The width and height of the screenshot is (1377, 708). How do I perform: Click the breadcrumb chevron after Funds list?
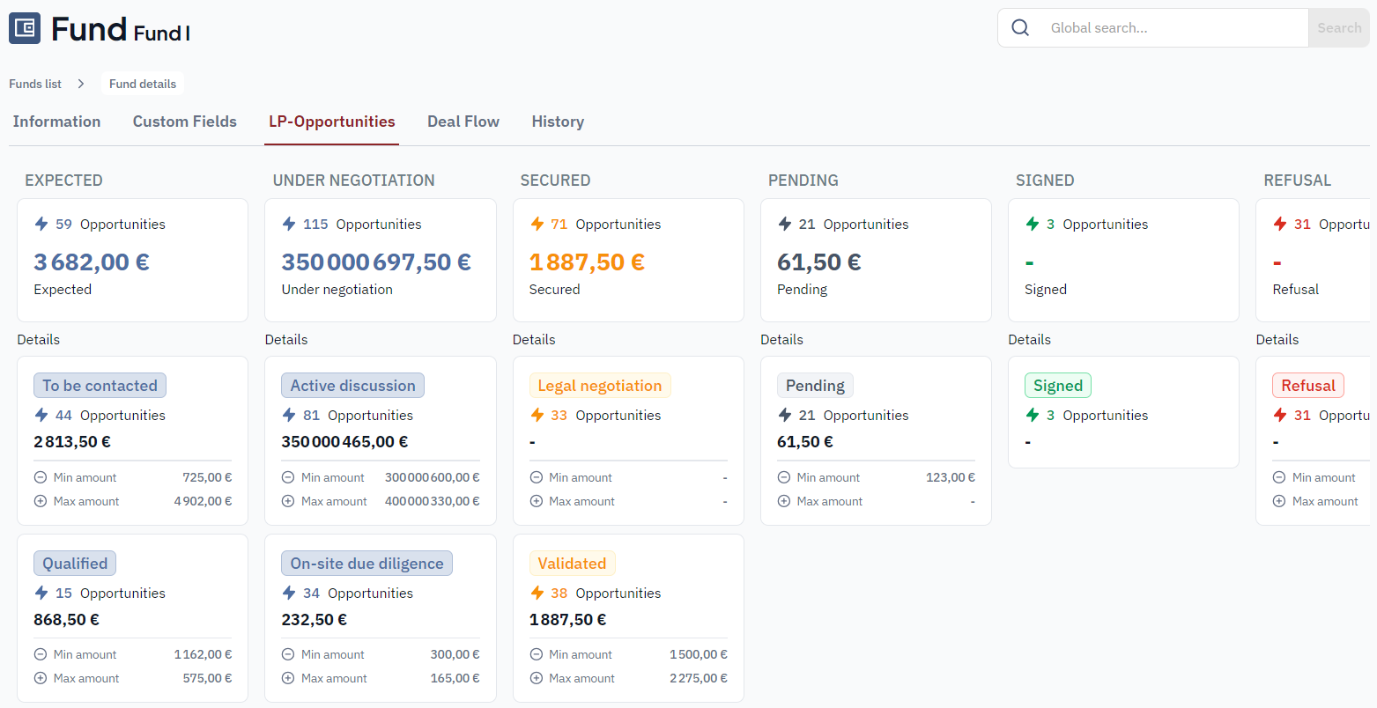tap(81, 84)
